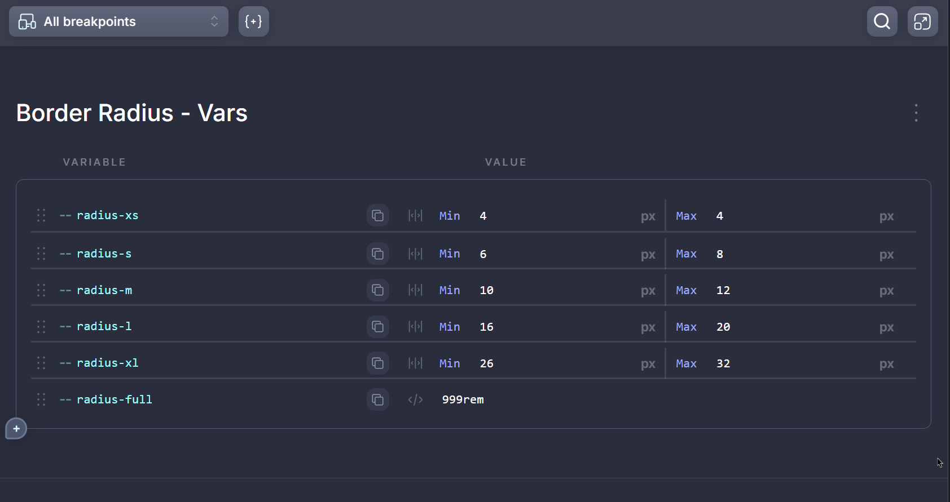Toggle fluid min/max mode for radius-xl
The width and height of the screenshot is (950, 502).
pos(415,363)
